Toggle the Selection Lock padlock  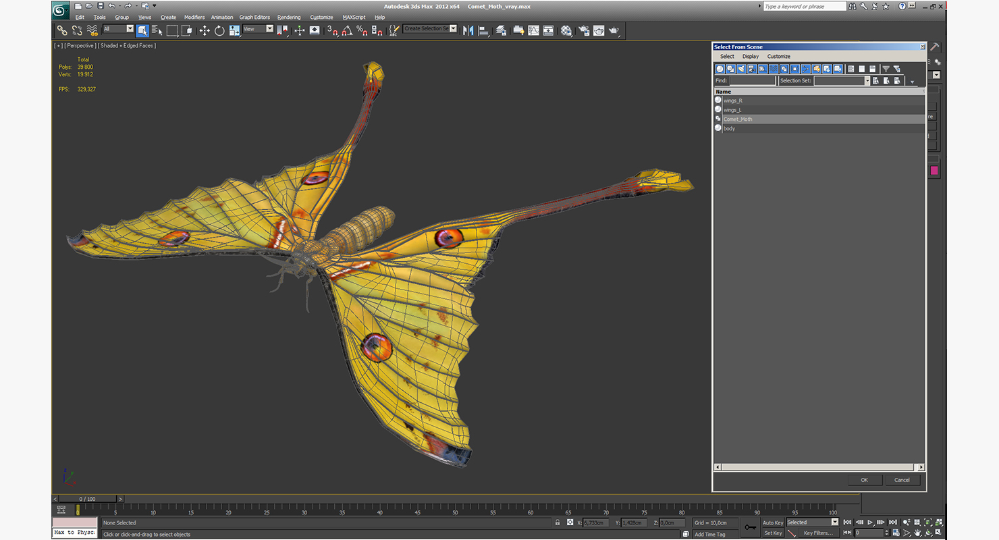coord(558,522)
